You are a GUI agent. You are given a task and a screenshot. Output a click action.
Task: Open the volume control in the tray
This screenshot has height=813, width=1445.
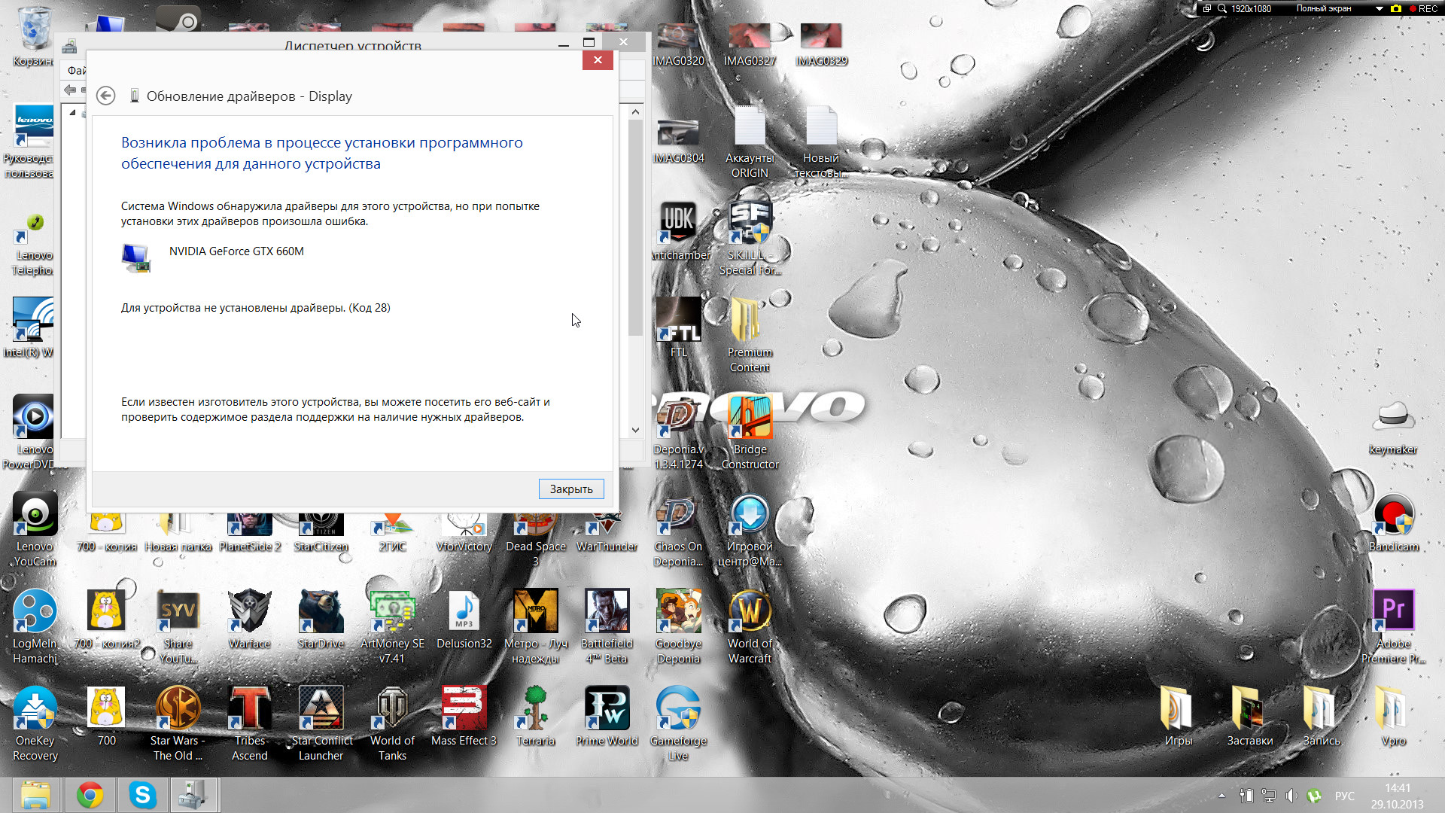click(1291, 796)
